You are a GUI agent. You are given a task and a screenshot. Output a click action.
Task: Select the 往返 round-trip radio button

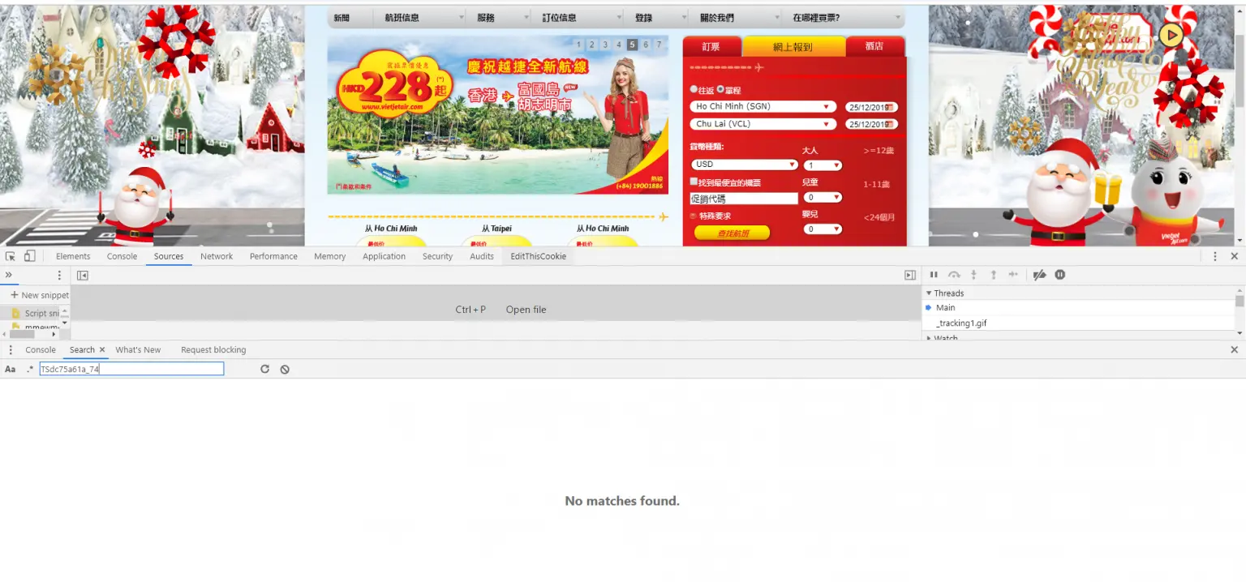tap(694, 89)
